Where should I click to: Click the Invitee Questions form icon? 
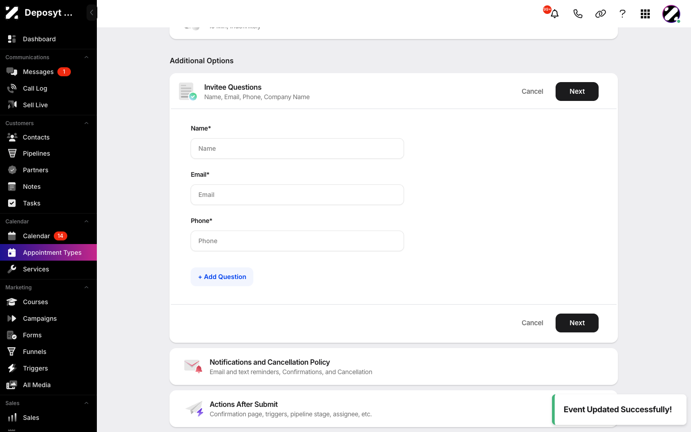click(187, 92)
